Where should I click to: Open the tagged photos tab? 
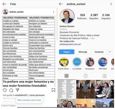pyautogui.click(x=105, y=76)
